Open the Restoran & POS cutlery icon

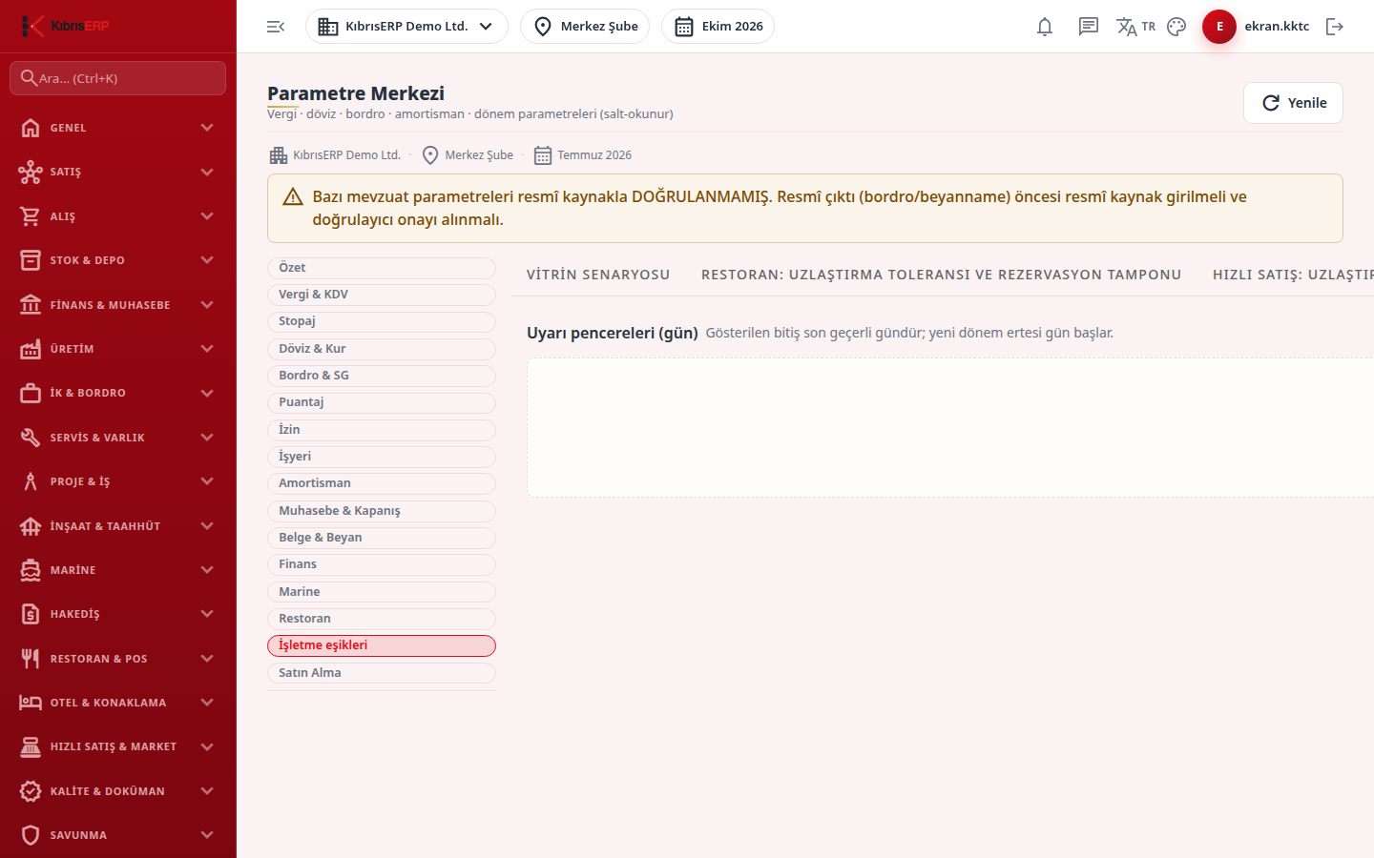[31, 659]
